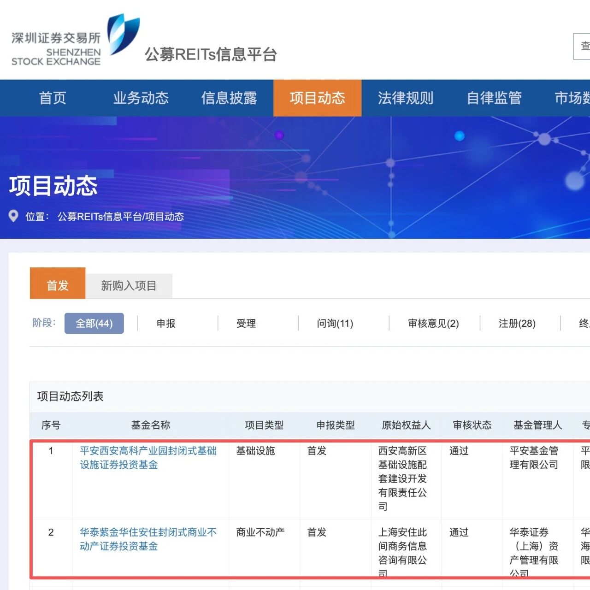
Task: Click the 项目动态 banner heading
Action: coord(53,186)
